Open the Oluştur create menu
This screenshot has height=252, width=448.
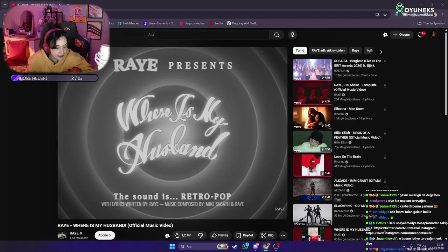[401, 35]
